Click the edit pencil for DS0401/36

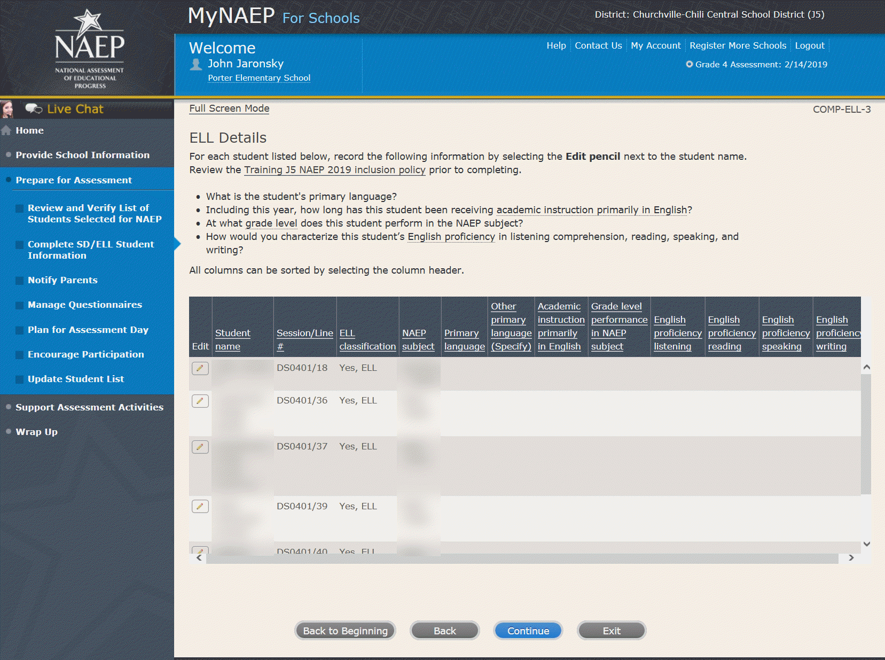[200, 401]
